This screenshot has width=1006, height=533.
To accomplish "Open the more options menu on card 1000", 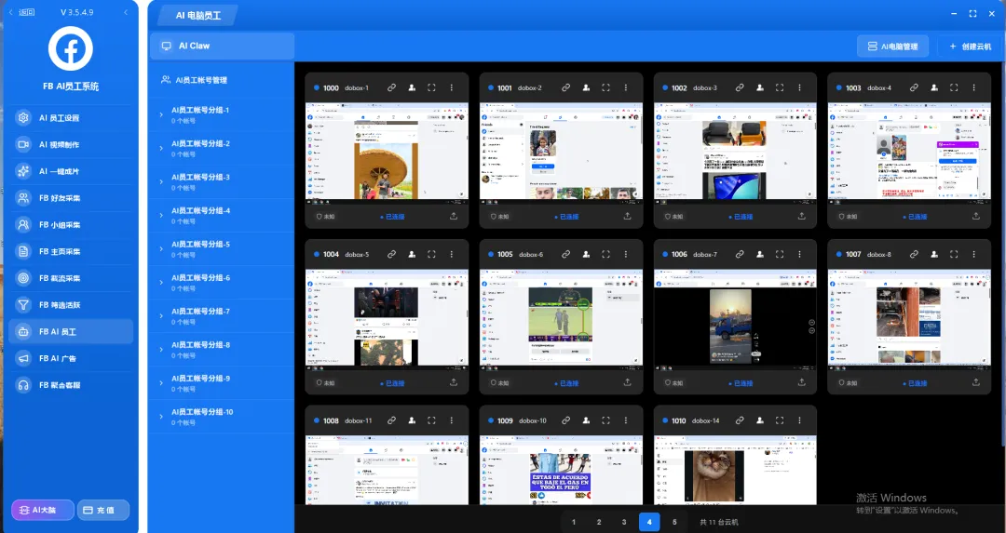I will pos(451,87).
